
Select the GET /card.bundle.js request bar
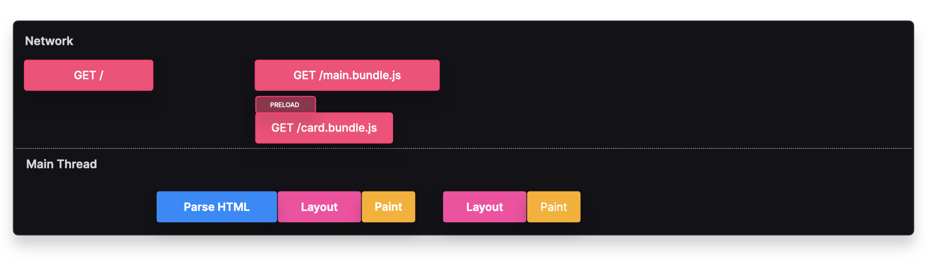coord(324,128)
